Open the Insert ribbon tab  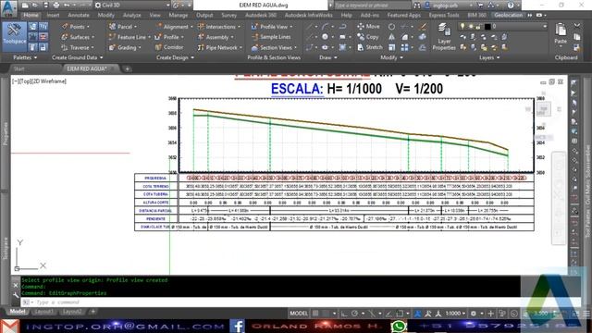[54, 15]
